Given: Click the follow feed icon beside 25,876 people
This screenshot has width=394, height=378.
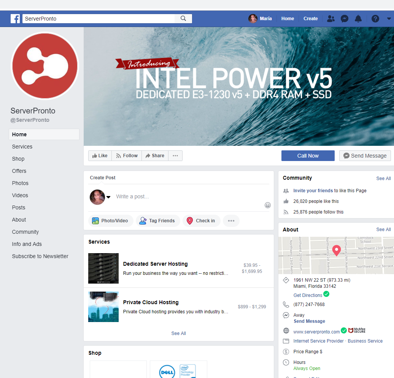Looking at the screenshot, I should click(286, 212).
